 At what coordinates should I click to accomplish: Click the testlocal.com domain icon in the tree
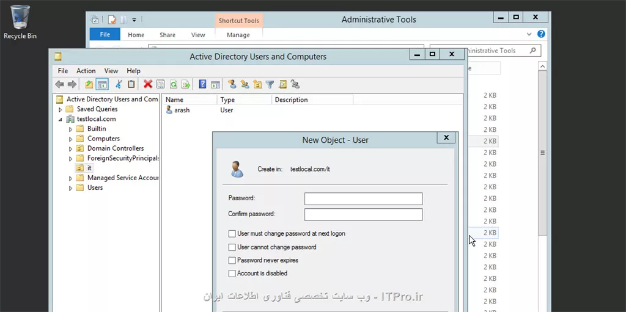point(70,119)
